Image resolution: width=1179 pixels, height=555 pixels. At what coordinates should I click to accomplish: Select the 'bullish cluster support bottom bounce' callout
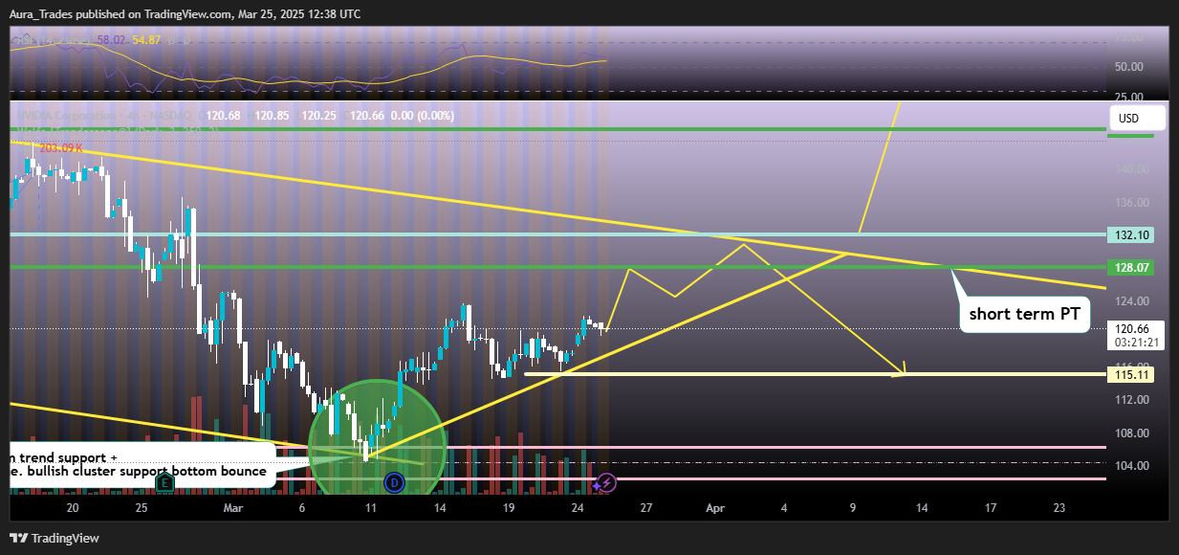[x=141, y=465]
